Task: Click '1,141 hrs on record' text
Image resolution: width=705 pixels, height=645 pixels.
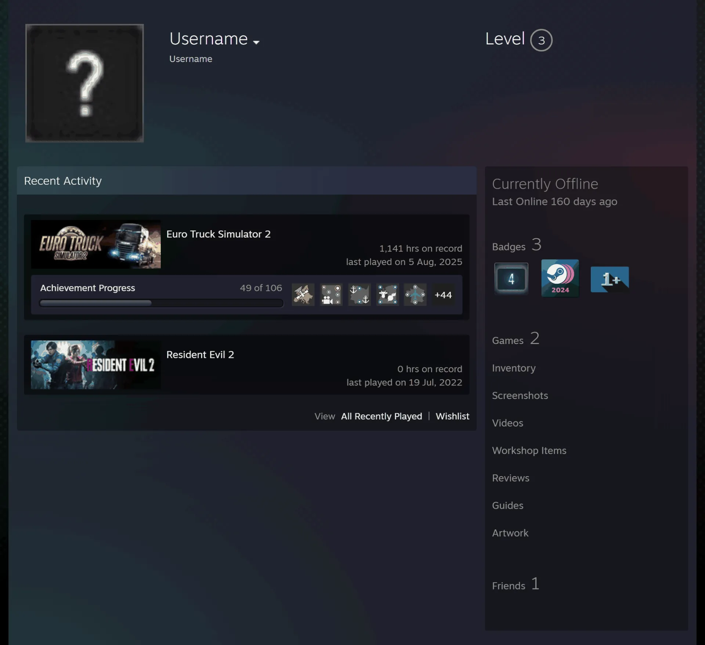Action: (x=420, y=249)
